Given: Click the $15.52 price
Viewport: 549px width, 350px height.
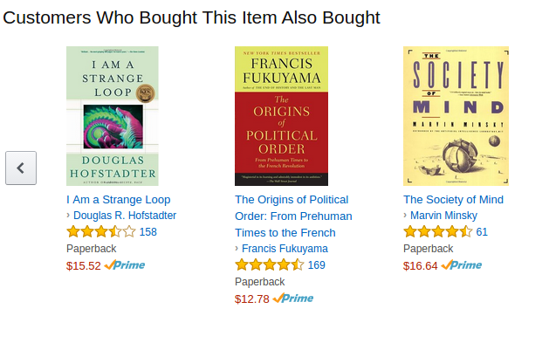Looking at the screenshot, I should pos(84,265).
